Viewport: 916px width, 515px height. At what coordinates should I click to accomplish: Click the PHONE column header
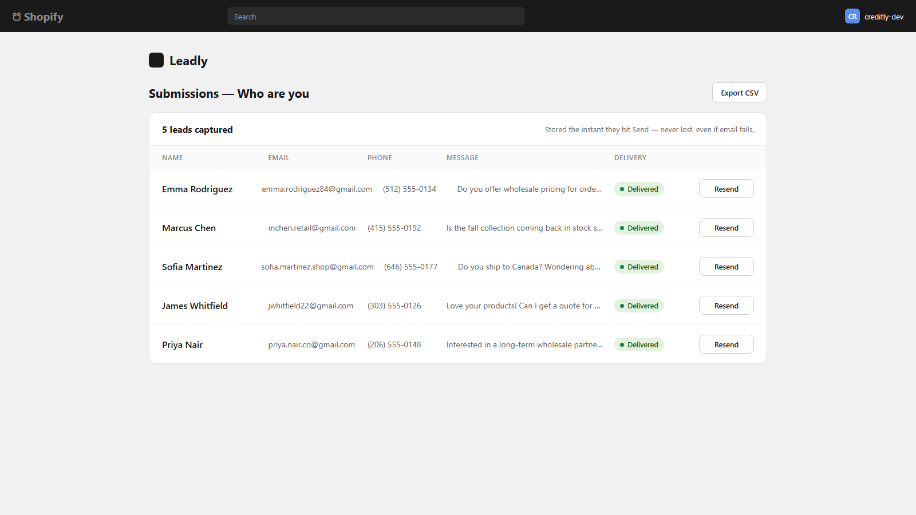click(x=380, y=158)
